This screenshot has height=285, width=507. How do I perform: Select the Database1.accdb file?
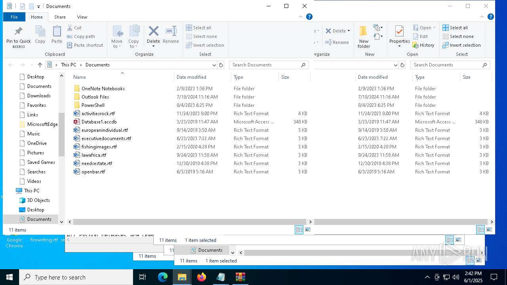(x=99, y=122)
